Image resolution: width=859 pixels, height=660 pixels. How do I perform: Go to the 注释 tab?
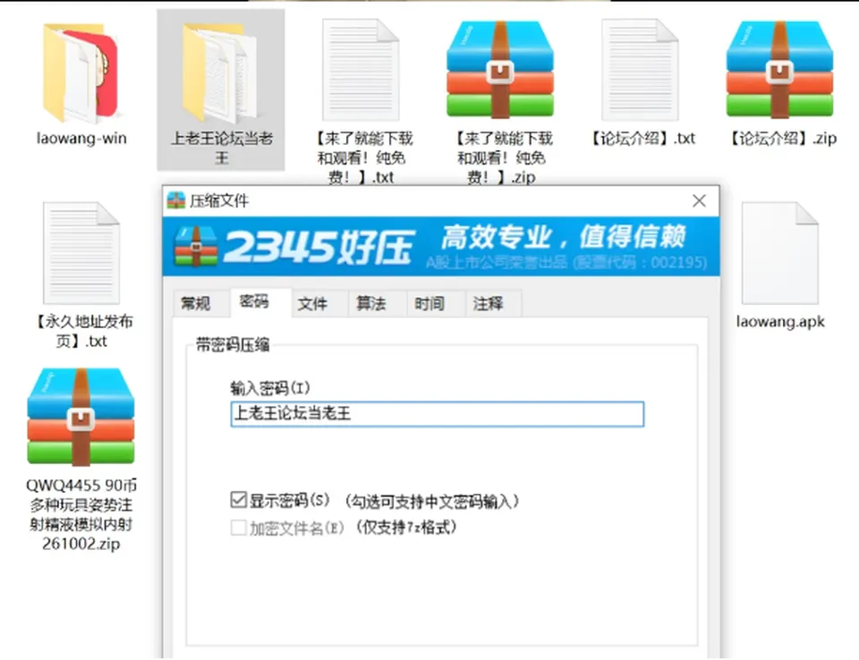489,303
